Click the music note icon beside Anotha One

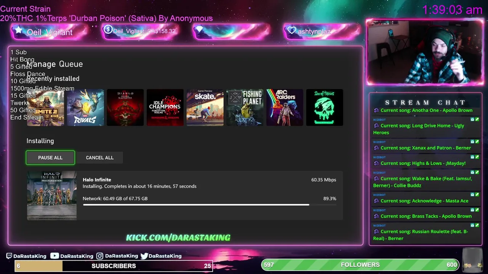click(376, 110)
